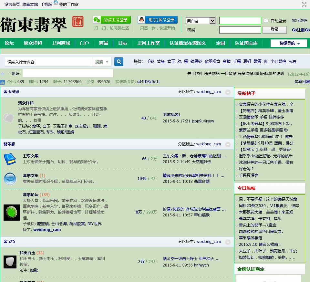
Task: Click the blue book icon for 卫东文集
Action: pyautogui.click(x=10, y=159)
